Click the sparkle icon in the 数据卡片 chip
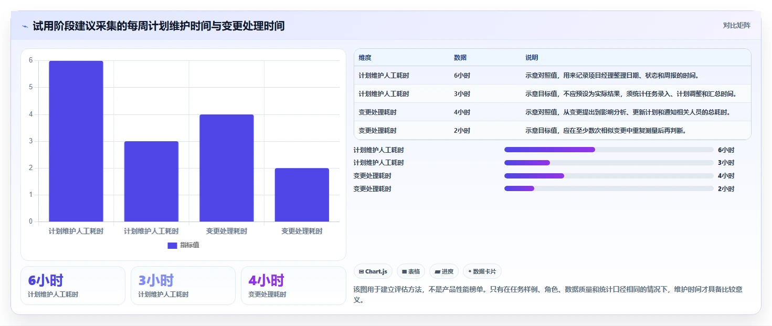The height and width of the screenshot is (326, 772). click(470, 271)
